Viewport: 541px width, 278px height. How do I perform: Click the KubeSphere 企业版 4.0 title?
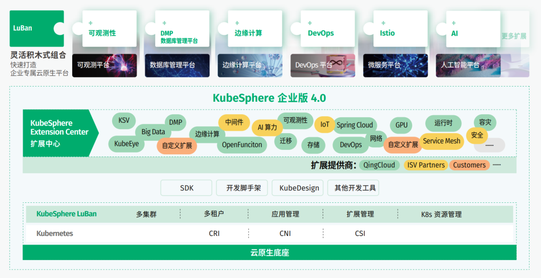269,98
